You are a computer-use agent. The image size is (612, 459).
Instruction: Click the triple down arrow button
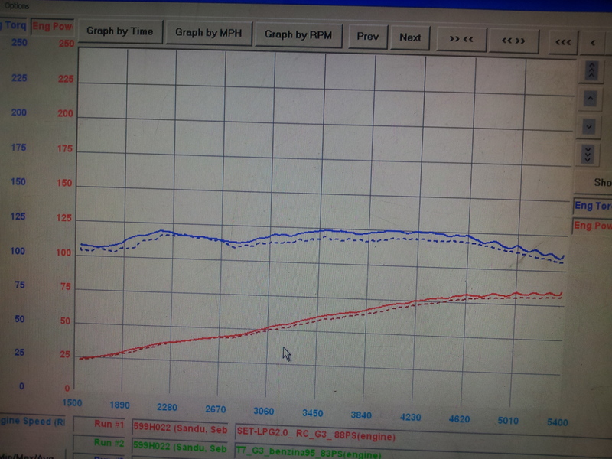point(588,155)
